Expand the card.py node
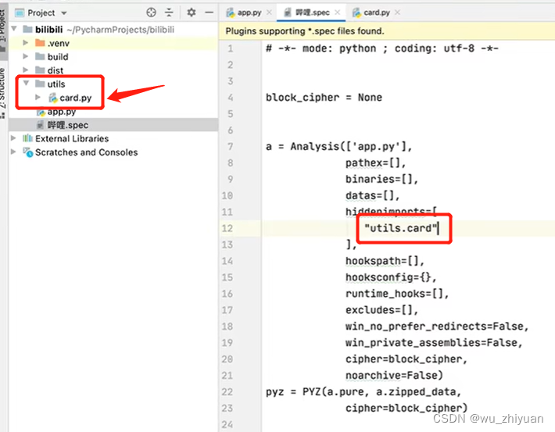Viewport: 555px width, 432px height. (38, 97)
